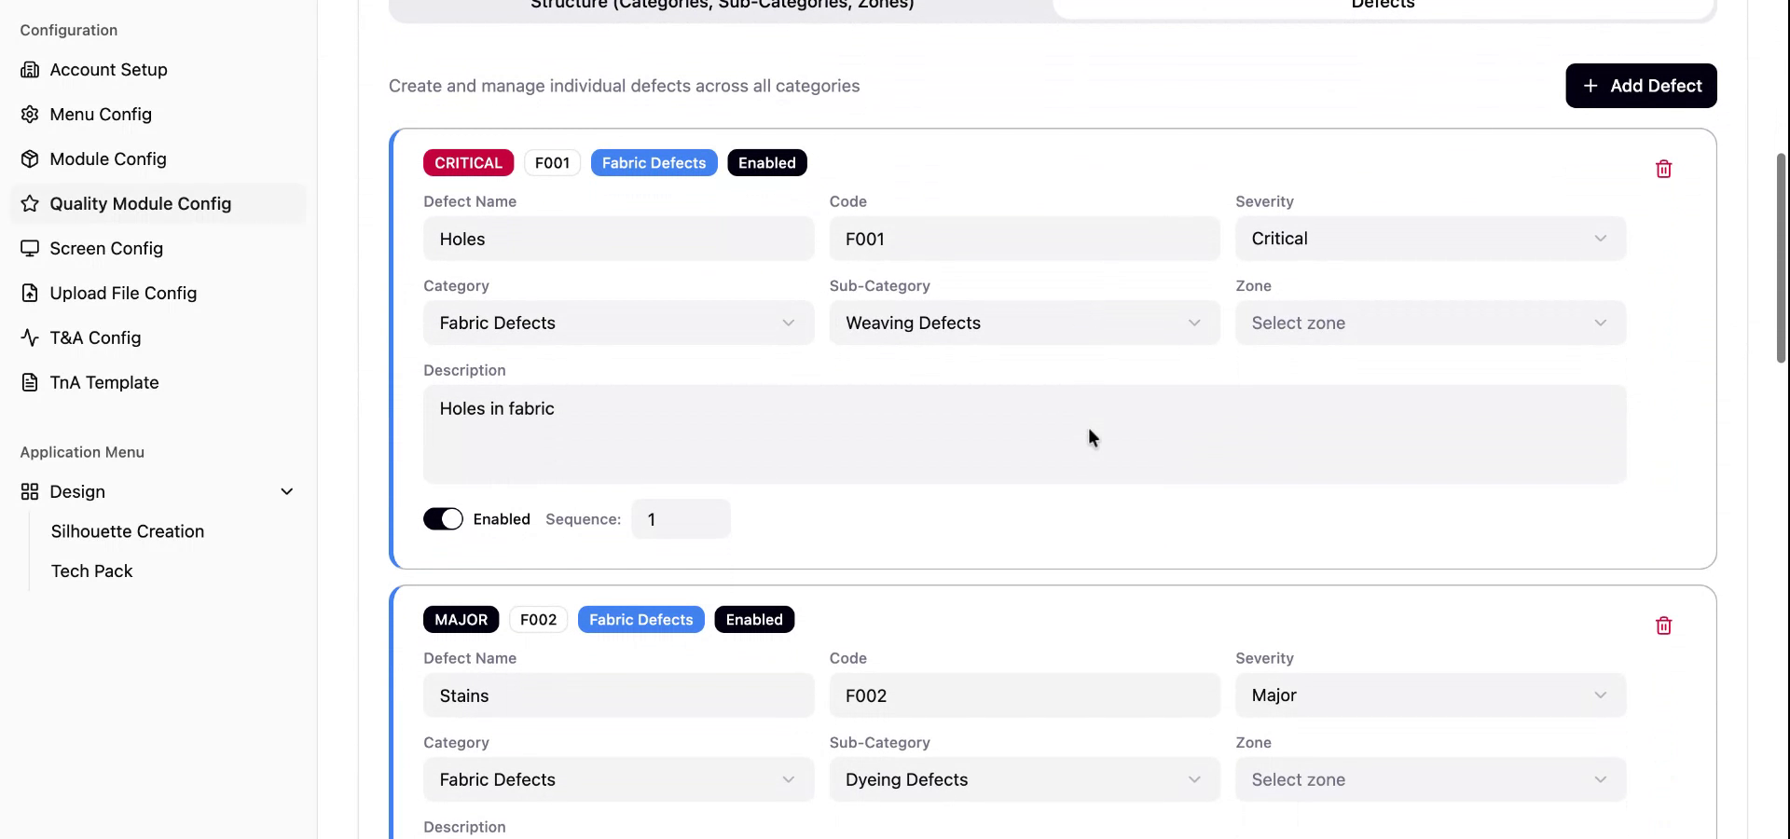
Task: Open Module Config via its box icon
Action: point(29,158)
